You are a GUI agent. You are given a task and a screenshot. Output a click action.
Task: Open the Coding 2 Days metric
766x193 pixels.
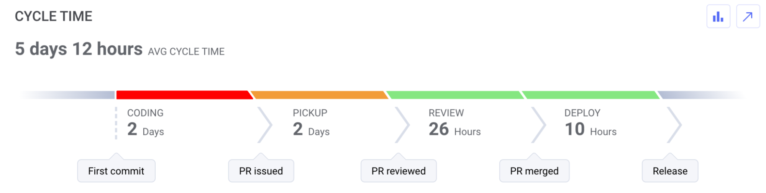point(146,123)
